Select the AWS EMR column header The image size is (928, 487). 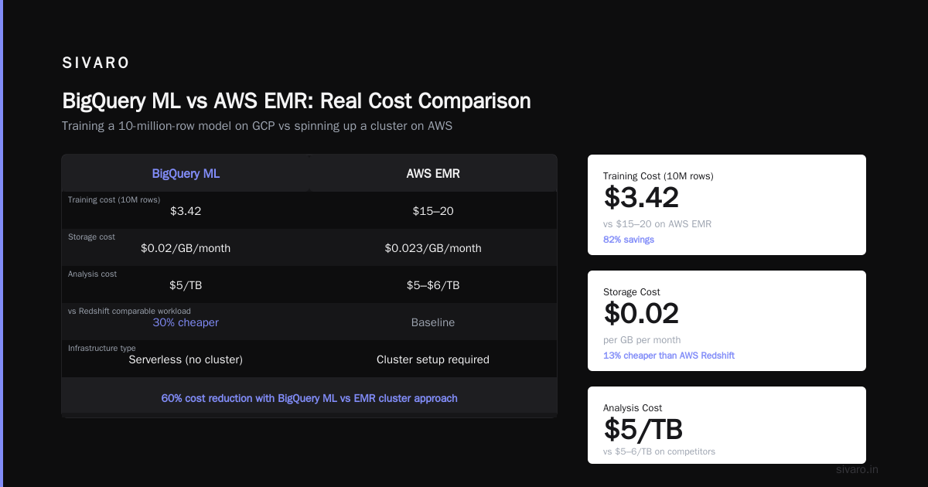point(433,174)
